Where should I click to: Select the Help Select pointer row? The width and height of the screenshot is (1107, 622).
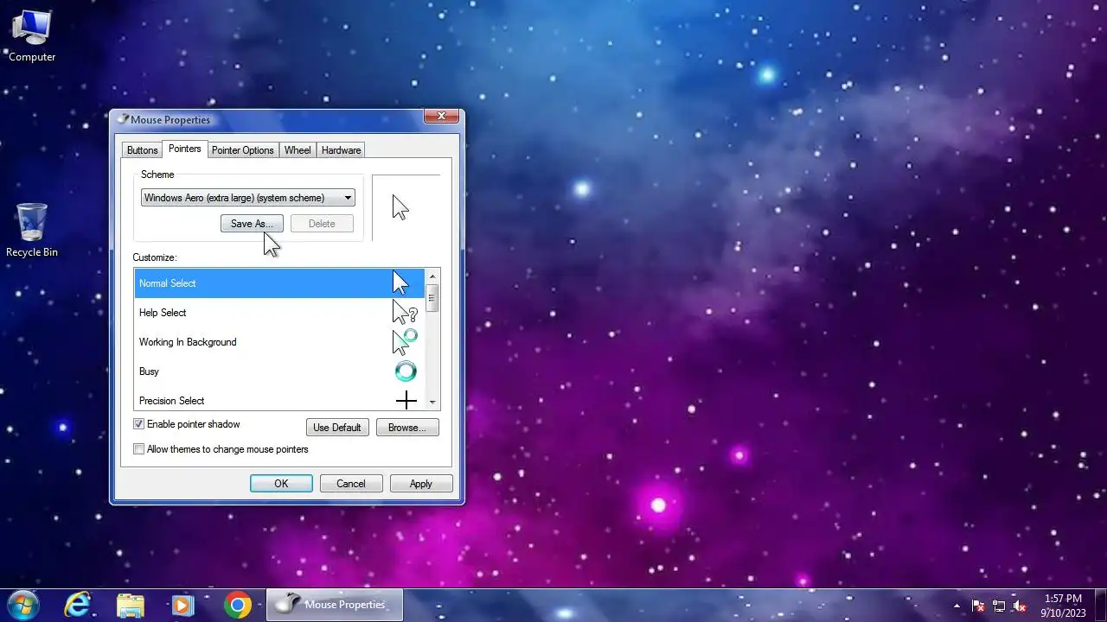(x=279, y=313)
